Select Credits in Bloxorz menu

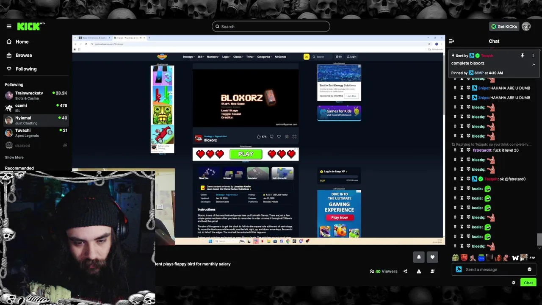click(x=227, y=117)
